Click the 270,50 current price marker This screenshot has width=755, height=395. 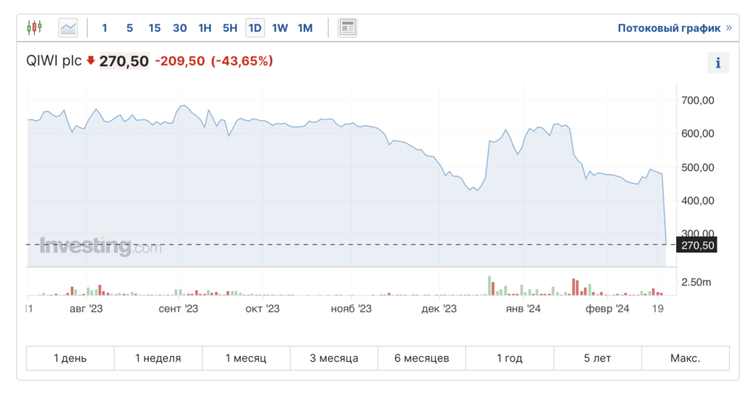696,245
